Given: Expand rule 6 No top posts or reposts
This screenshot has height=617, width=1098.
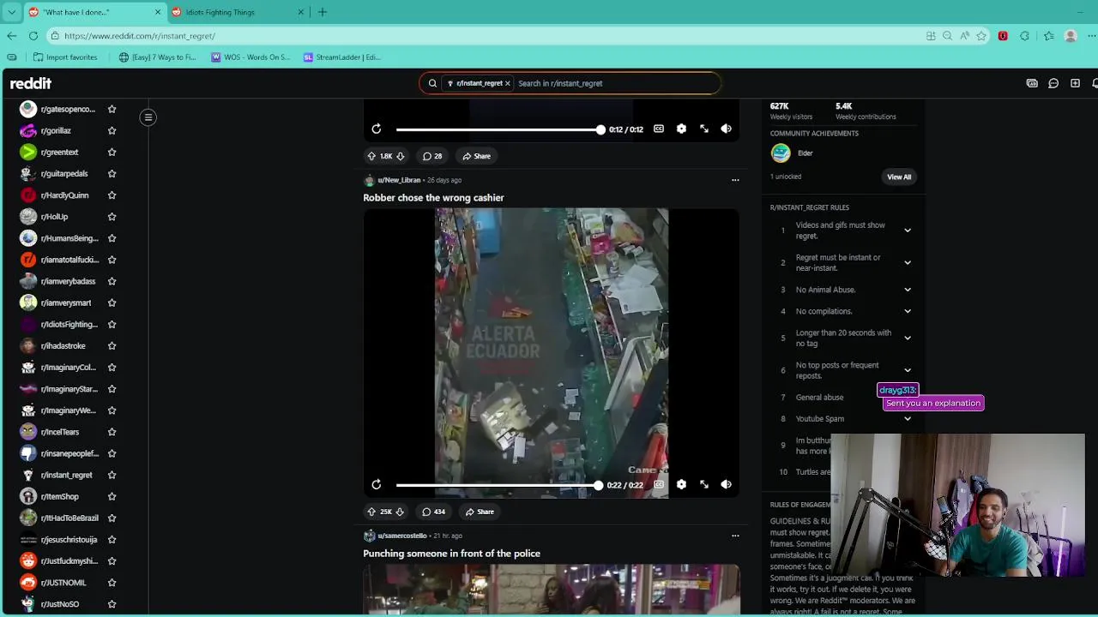Looking at the screenshot, I should pyautogui.click(x=908, y=370).
